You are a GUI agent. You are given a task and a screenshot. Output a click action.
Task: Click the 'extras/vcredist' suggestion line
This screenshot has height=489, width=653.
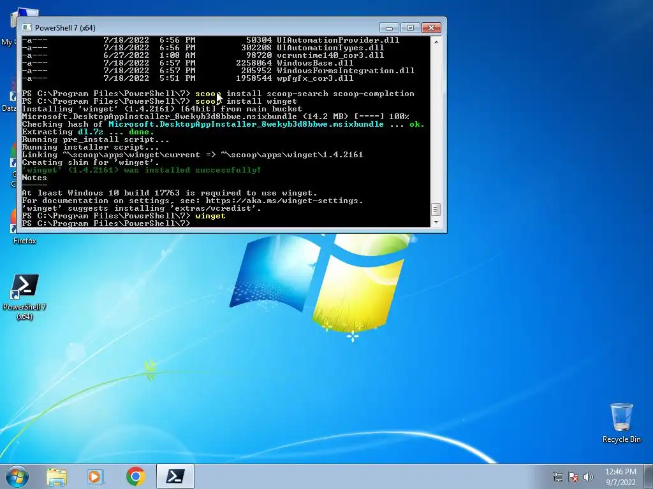pos(141,208)
